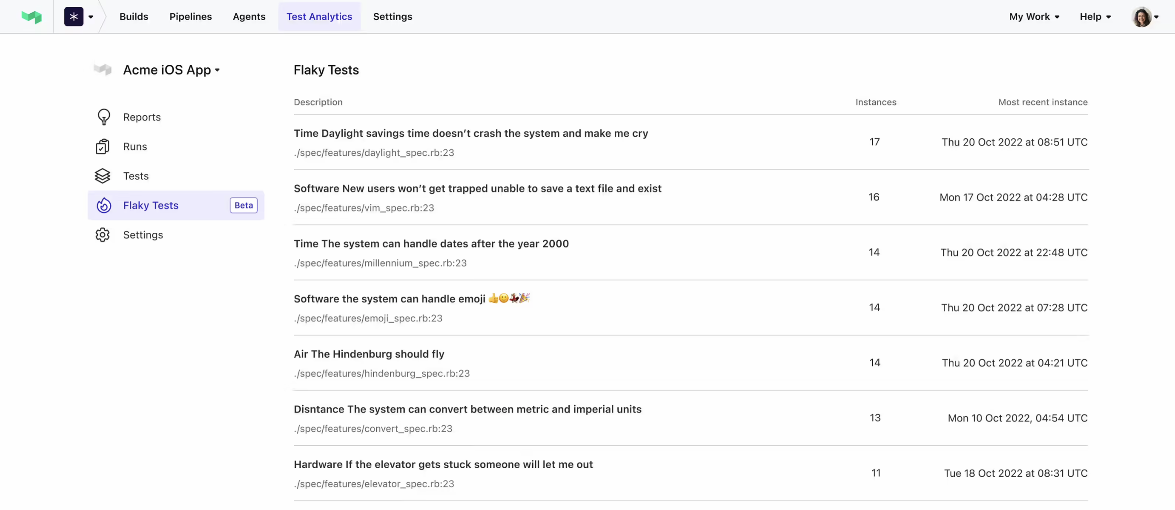Click the Buildkite logo icon
1175x510 pixels.
32,17
